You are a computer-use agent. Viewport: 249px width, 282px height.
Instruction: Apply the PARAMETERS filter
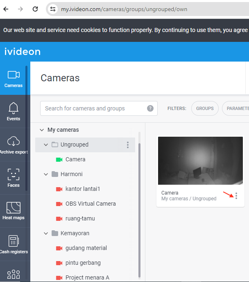coord(236,108)
